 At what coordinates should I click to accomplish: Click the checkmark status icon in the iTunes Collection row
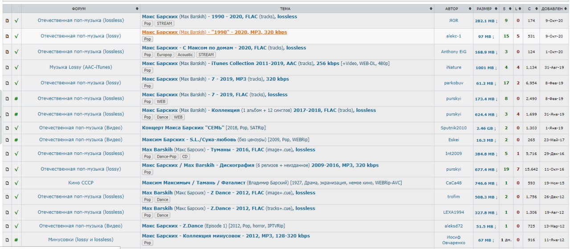coord(16,67)
